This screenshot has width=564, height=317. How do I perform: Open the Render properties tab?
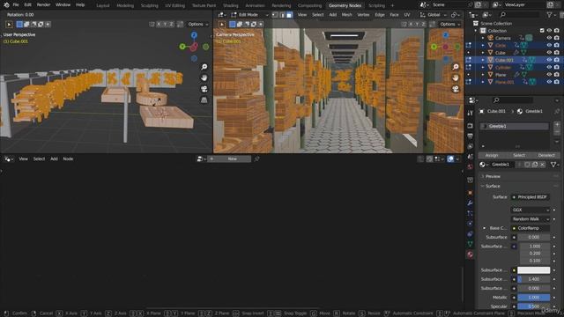(x=470, y=126)
